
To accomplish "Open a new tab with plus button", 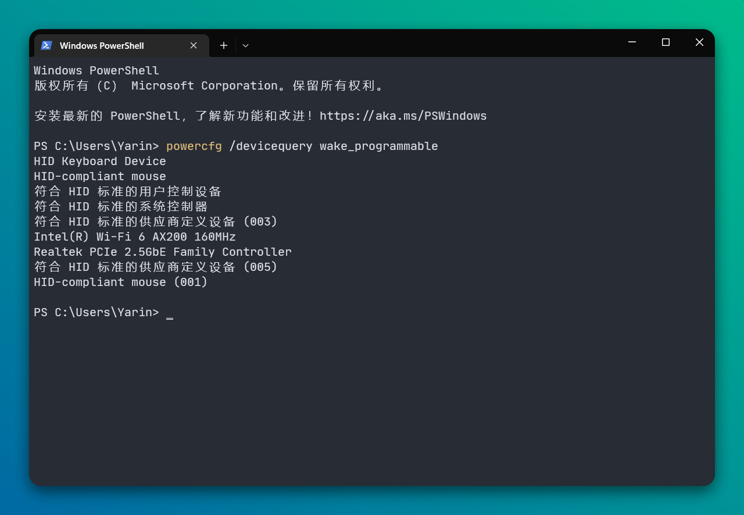I will pos(223,45).
